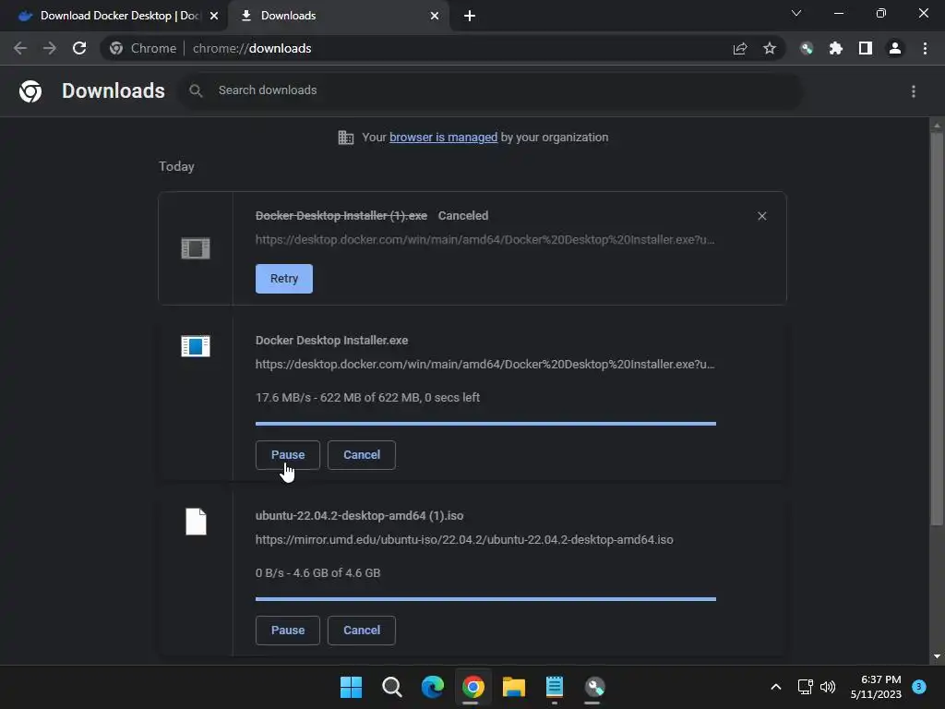
Task: Click the Chrome site info chip
Action: 143,48
